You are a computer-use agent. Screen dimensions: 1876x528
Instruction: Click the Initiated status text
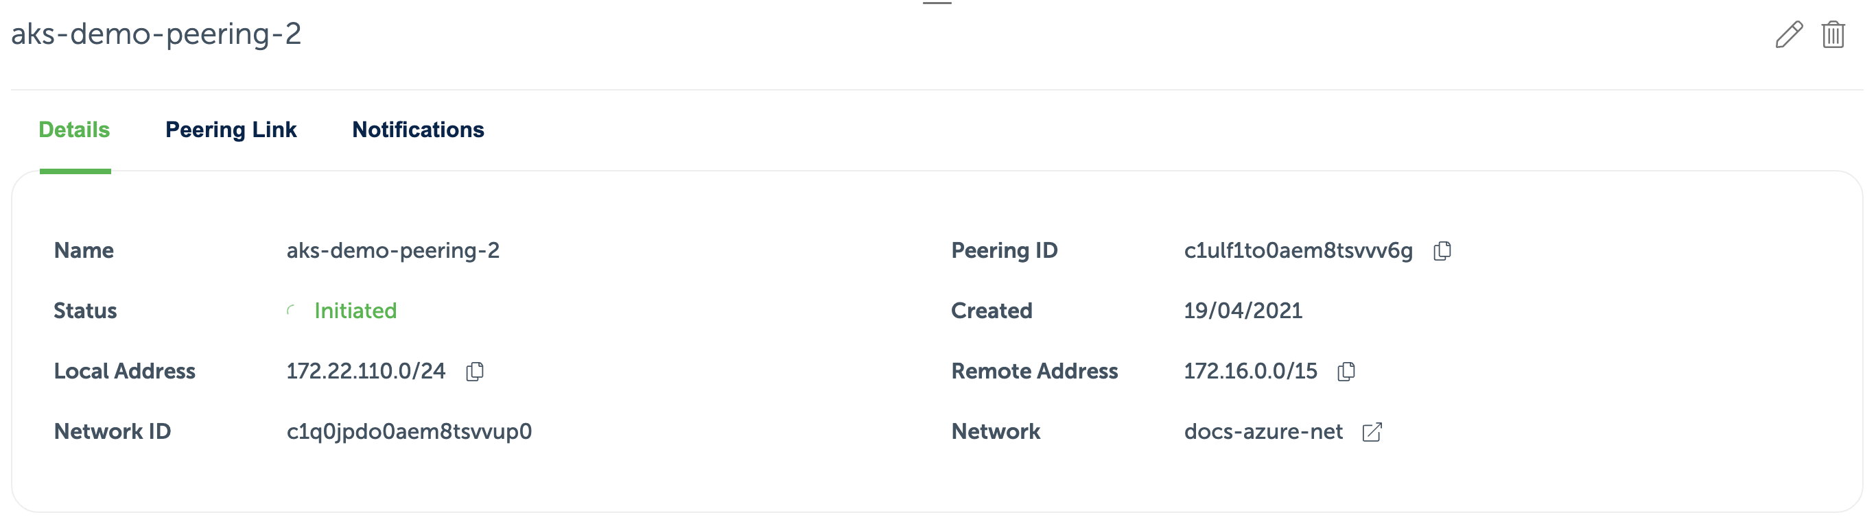(x=355, y=311)
